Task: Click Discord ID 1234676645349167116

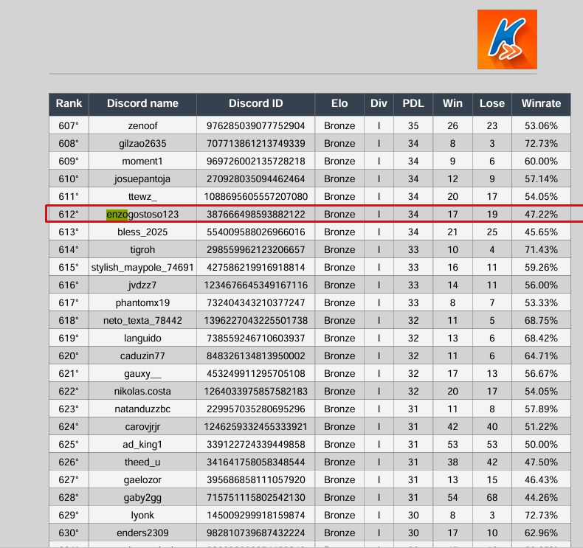Action: point(256,285)
